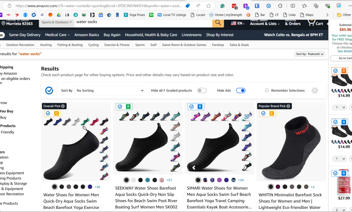Open the extension settings gear icon
This screenshot has width=352, height=212.
pos(315,91)
